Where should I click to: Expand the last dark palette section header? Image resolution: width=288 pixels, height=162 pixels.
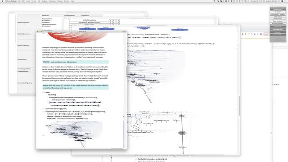278,35
